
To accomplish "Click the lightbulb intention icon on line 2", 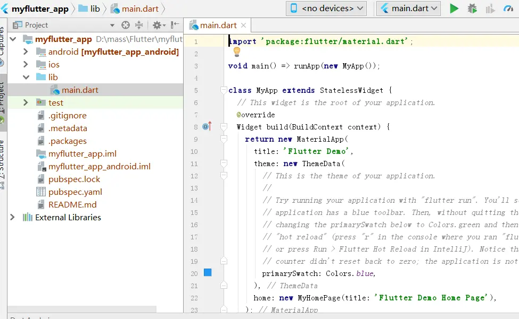I will 237,51.
